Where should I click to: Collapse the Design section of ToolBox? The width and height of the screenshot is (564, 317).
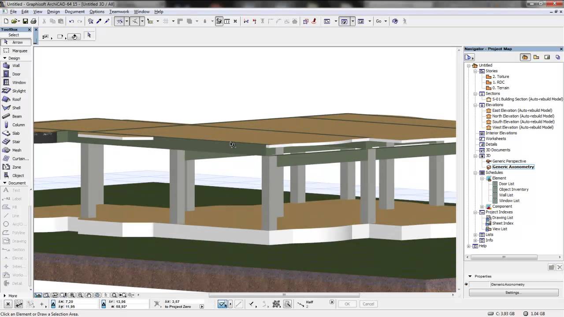pos(5,58)
